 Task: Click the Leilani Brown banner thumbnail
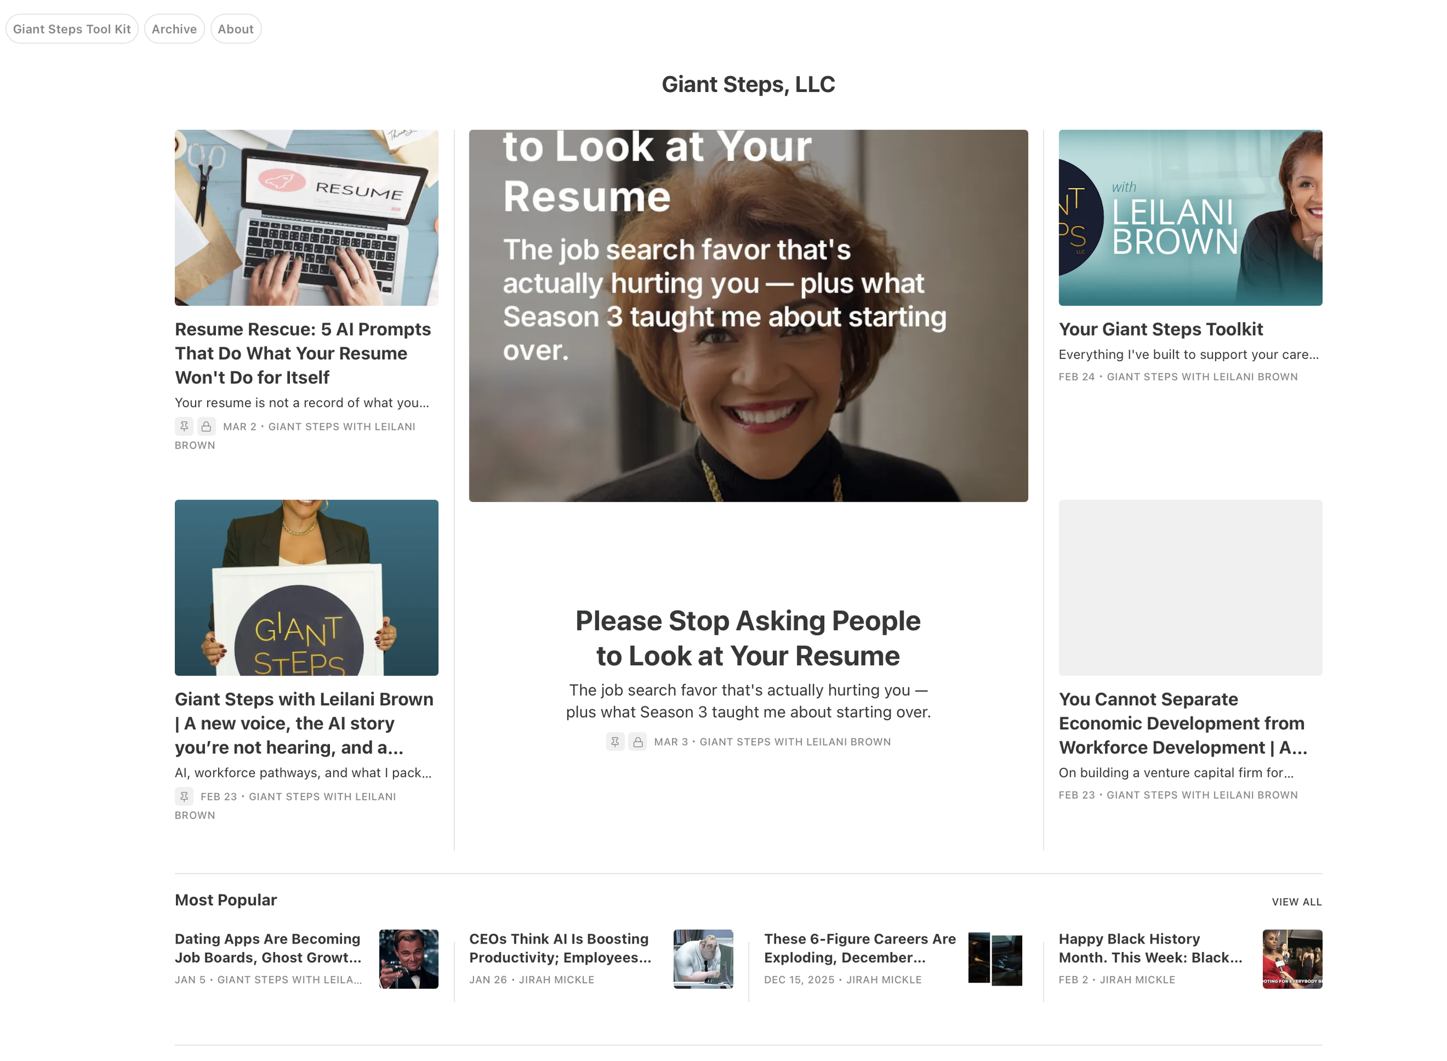(x=1189, y=217)
